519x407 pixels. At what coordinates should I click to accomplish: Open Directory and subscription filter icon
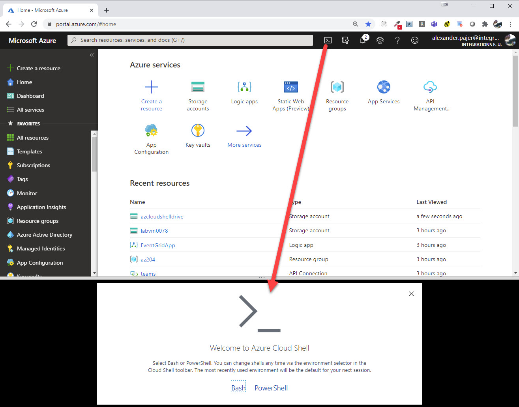[345, 40]
